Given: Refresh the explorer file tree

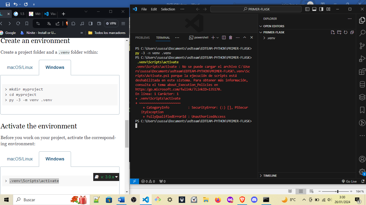Looking at the screenshot, I should 346,32.
